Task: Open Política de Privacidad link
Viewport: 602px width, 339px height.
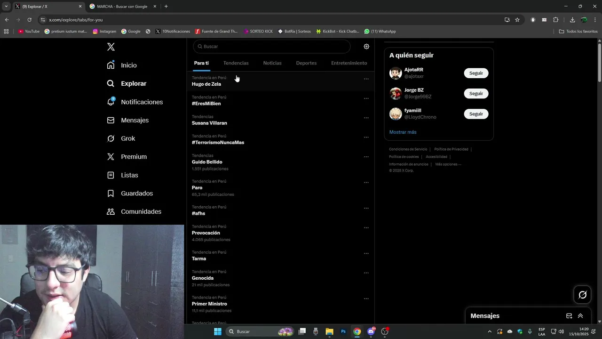Action: click(x=451, y=149)
